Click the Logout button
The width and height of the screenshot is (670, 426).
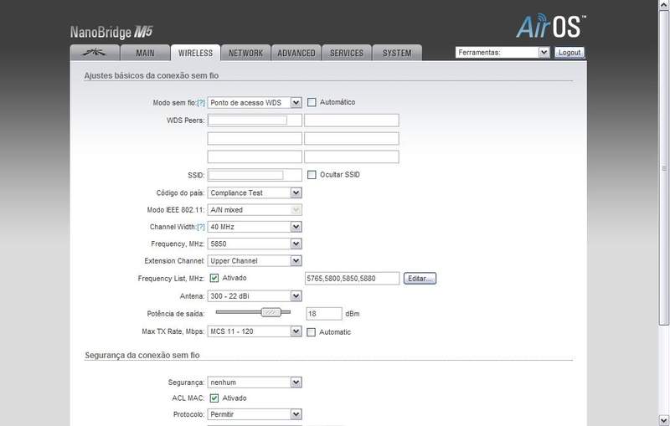569,53
